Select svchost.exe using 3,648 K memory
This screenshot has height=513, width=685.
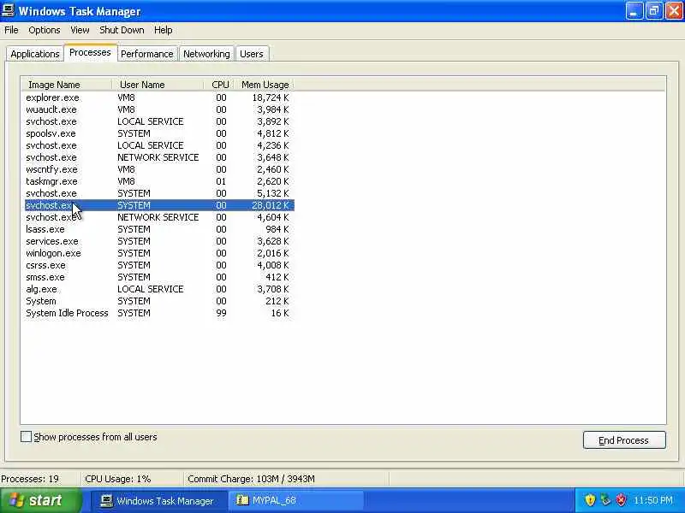(159, 157)
